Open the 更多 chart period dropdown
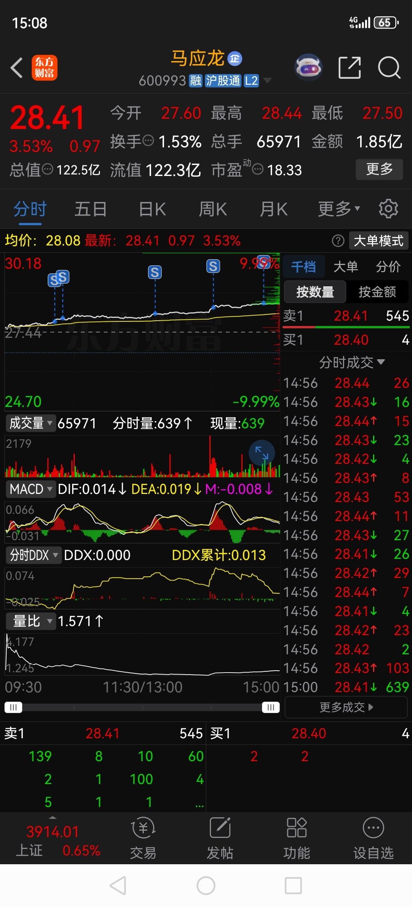The image size is (412, 907). (x=339, y=208)
